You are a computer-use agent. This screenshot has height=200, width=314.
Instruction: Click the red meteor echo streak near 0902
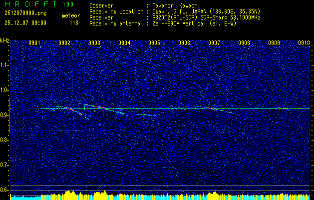coord(73,110)
